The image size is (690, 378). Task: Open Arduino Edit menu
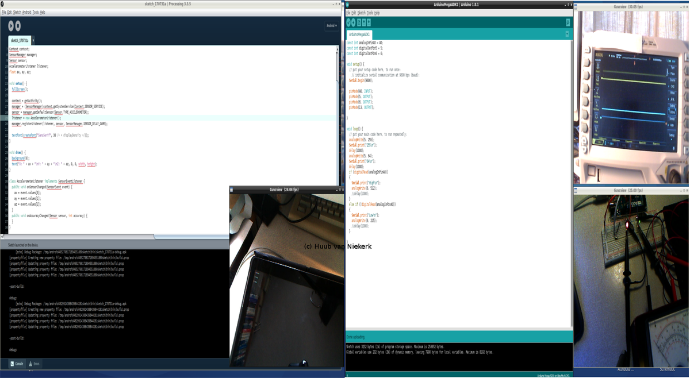pos(354,13)
